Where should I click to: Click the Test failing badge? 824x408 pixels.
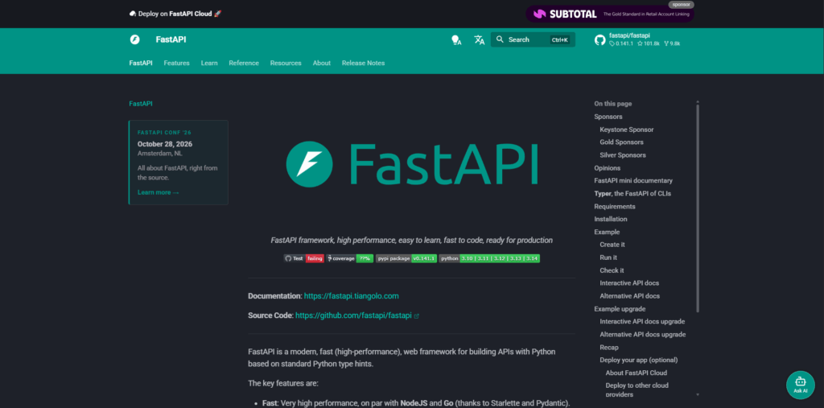click(x=303, y=258)
